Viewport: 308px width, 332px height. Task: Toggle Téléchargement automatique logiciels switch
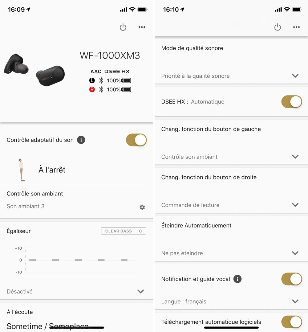pyautogui.click(x=291, y=322)
